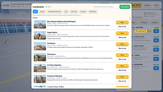The image size is (163, 92).
Task: Open the Colosseum thumbnail image
Action: click(40, 57)
